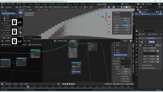Open Subtype None dropdown

tap(126, 66)
